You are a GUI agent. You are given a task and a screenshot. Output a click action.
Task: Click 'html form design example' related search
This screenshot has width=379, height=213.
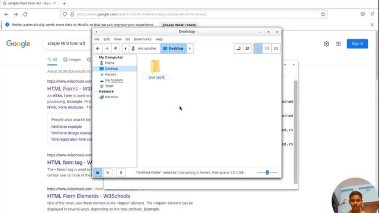pos(72,133)
